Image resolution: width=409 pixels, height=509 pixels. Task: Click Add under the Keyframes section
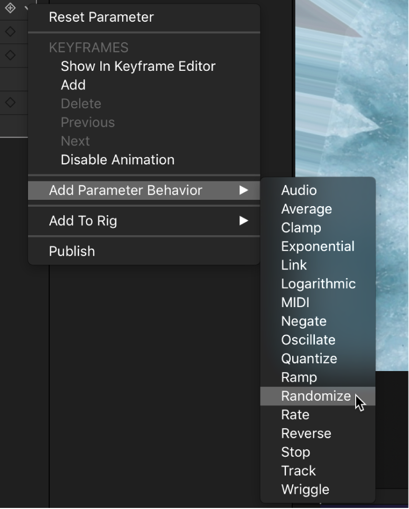click(73, 85)
